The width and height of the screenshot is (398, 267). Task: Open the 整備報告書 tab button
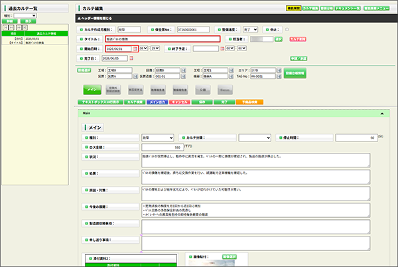180,90
